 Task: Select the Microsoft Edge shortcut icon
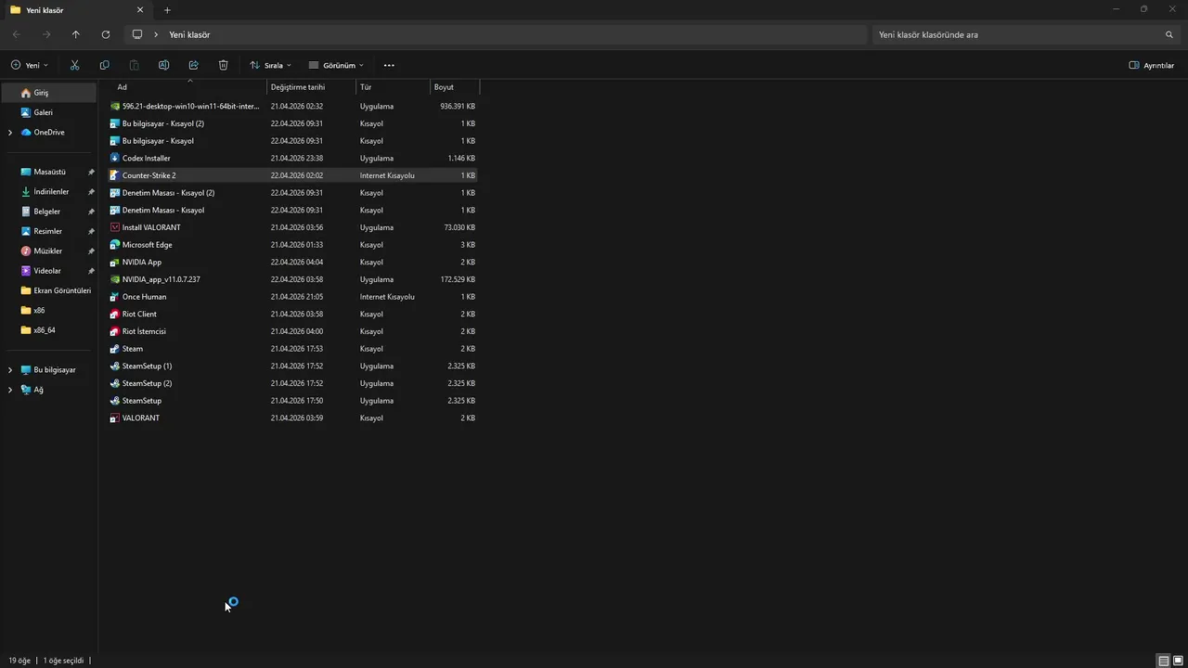[115, 245]
